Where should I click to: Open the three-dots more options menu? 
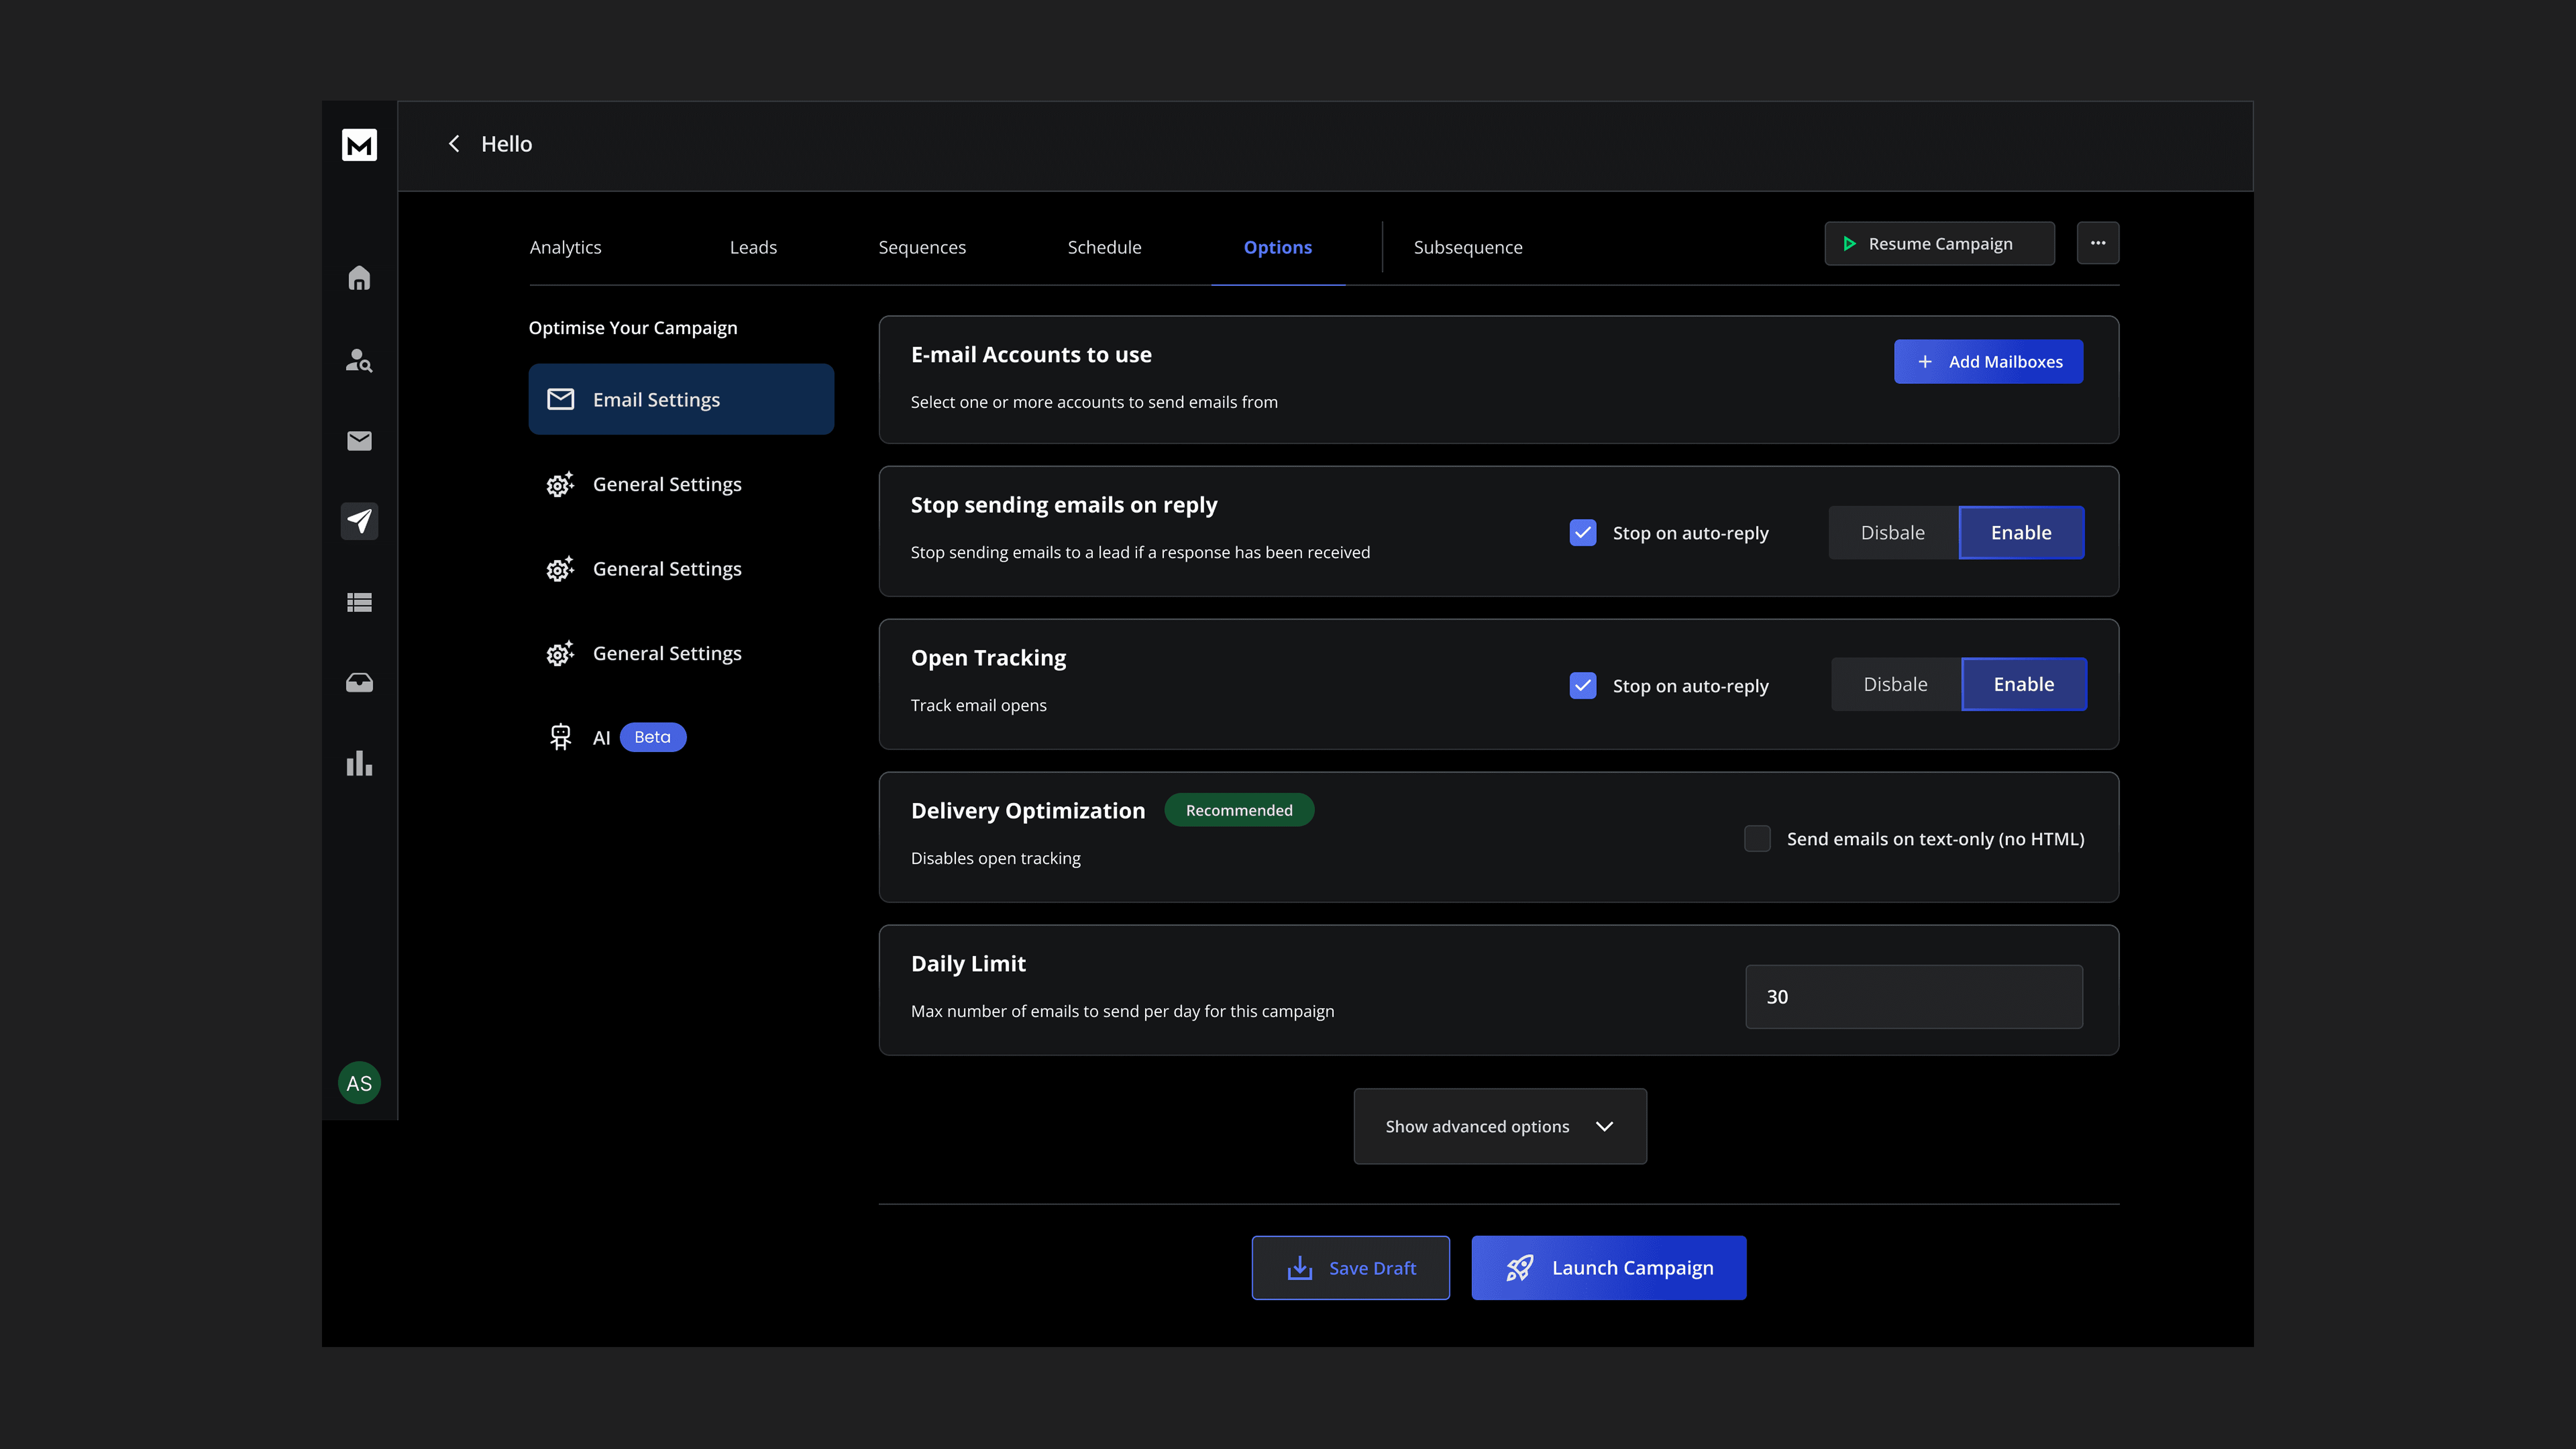pos(2097,243)
